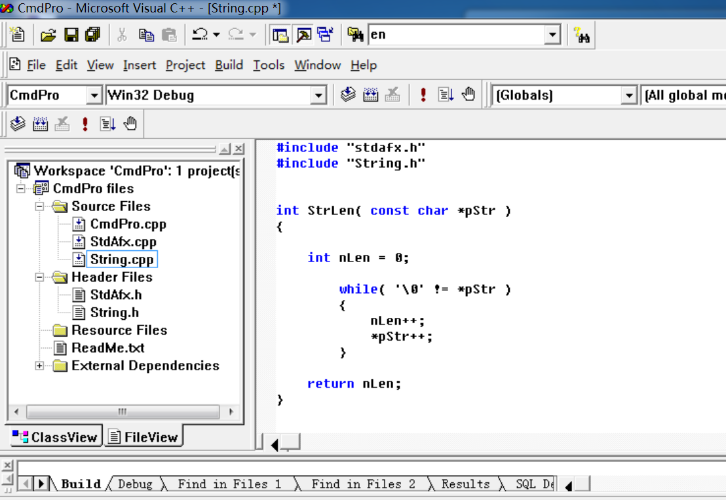Open the Win32 Debug configuration dropdown

(x=318, y=96)
